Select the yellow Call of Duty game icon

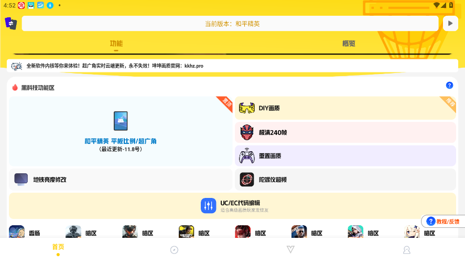pyautogui.click(x=186, y=232)
